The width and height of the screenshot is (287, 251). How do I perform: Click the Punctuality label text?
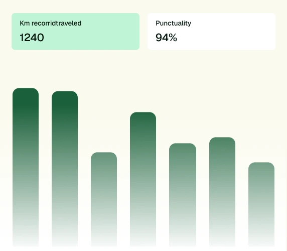[x=173, y=23]
